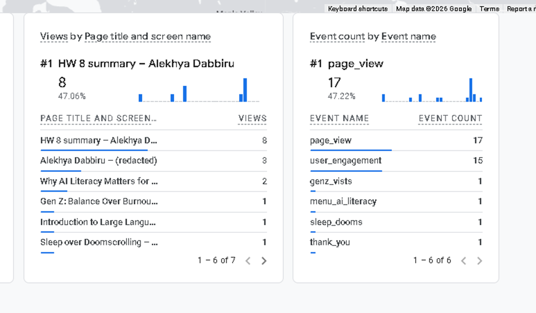Click the 'PAGE TITLE AND SCREEN...' column header
The image size is (536, 313).
98,119
